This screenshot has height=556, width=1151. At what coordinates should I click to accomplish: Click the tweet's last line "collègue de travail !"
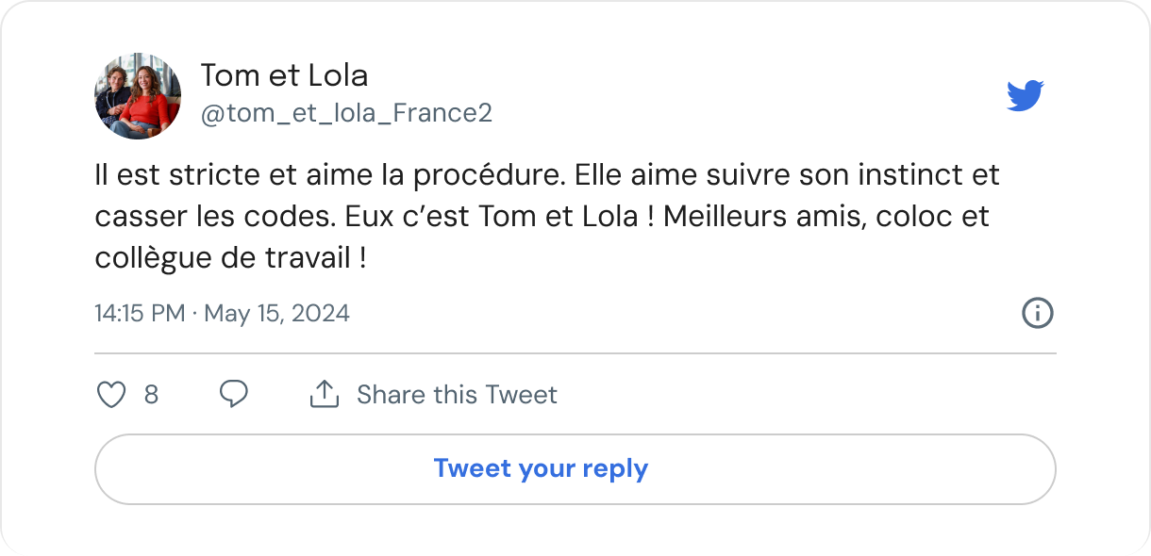pos(230,258)
